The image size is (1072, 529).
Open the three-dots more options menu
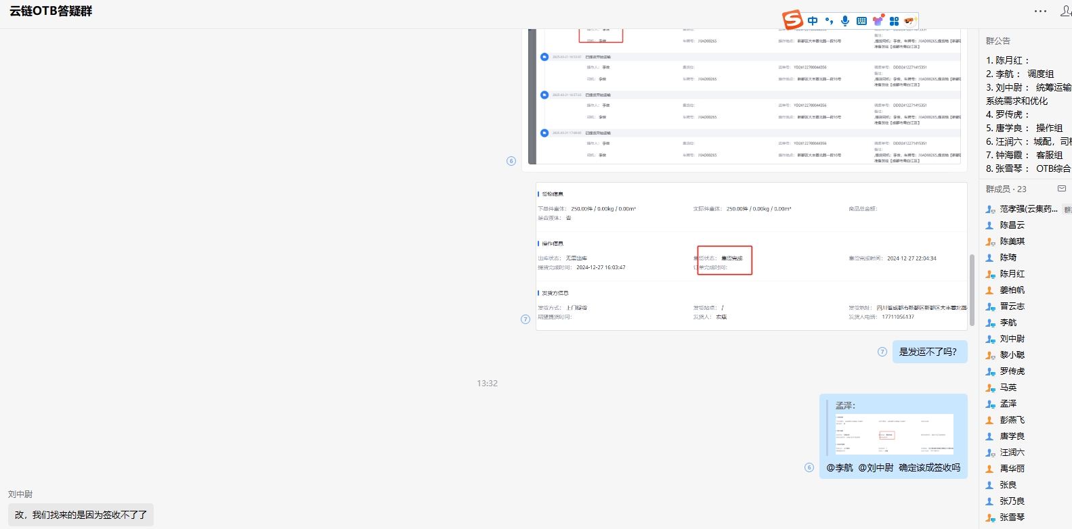(x=1040, y=11)
